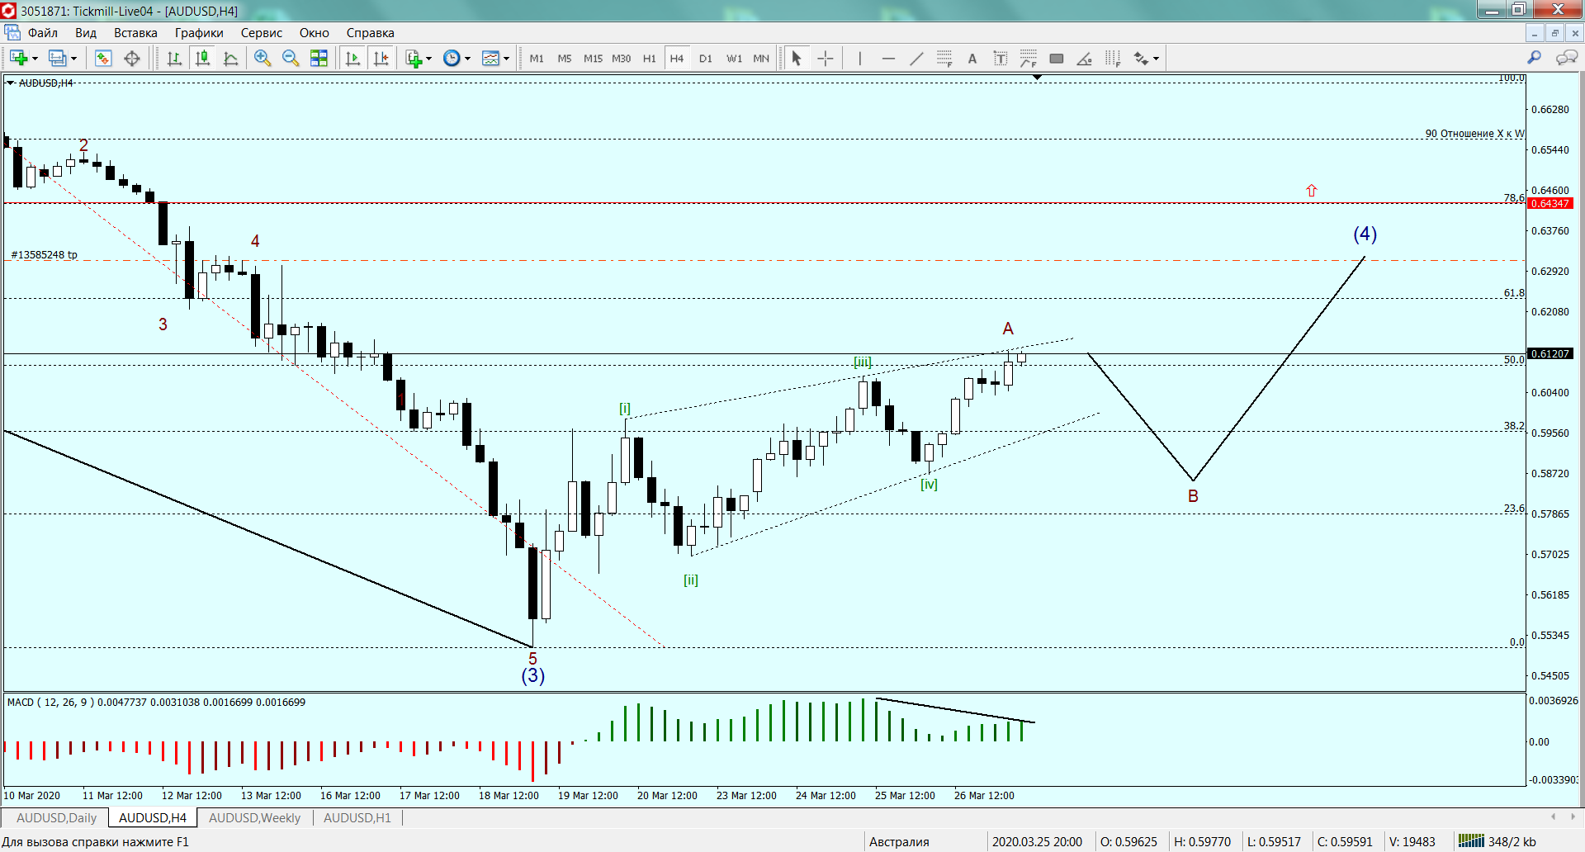The image size is (1585, 852).
Task: Select the M1 timeframe button
Action: click(x=537, y=58)
